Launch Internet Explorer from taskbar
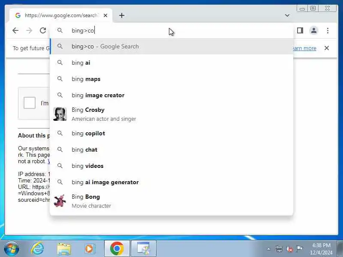Screen dimensions: 343x257 [x=37, y=248]
